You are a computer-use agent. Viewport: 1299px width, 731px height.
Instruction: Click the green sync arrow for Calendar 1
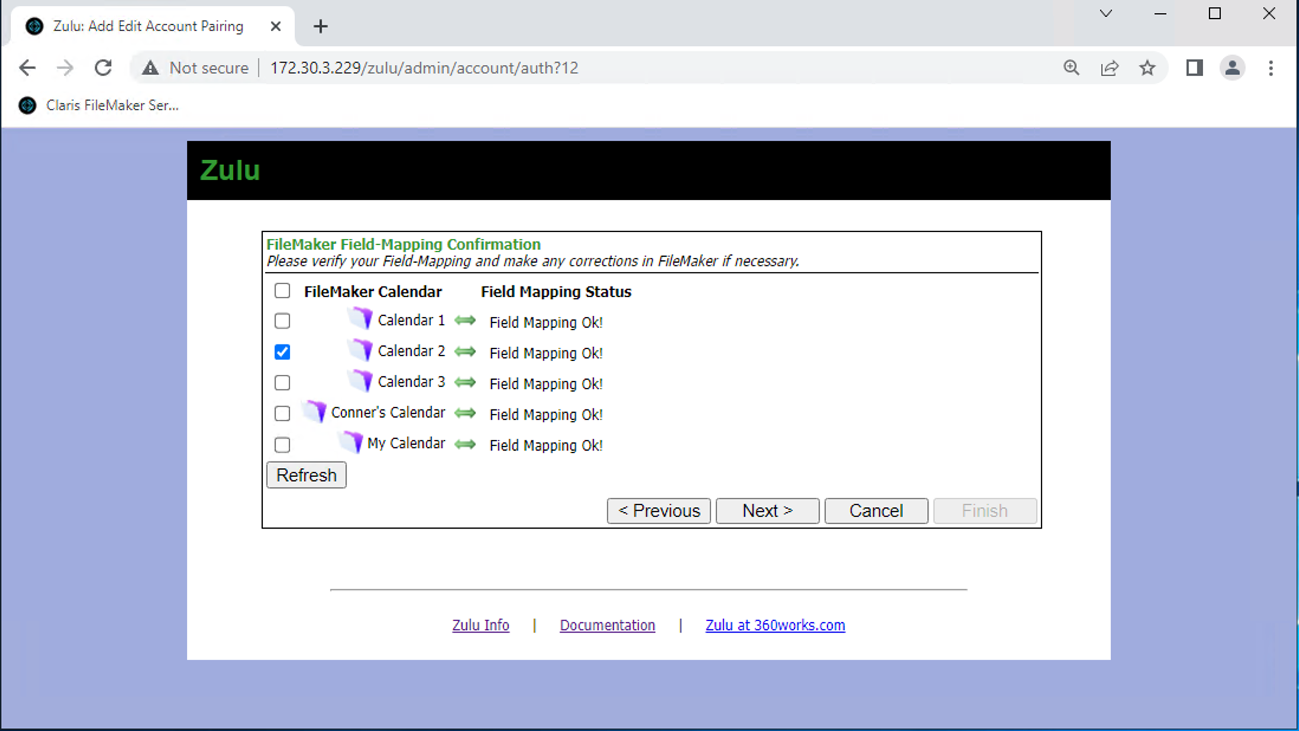click(x=466, y=321)
